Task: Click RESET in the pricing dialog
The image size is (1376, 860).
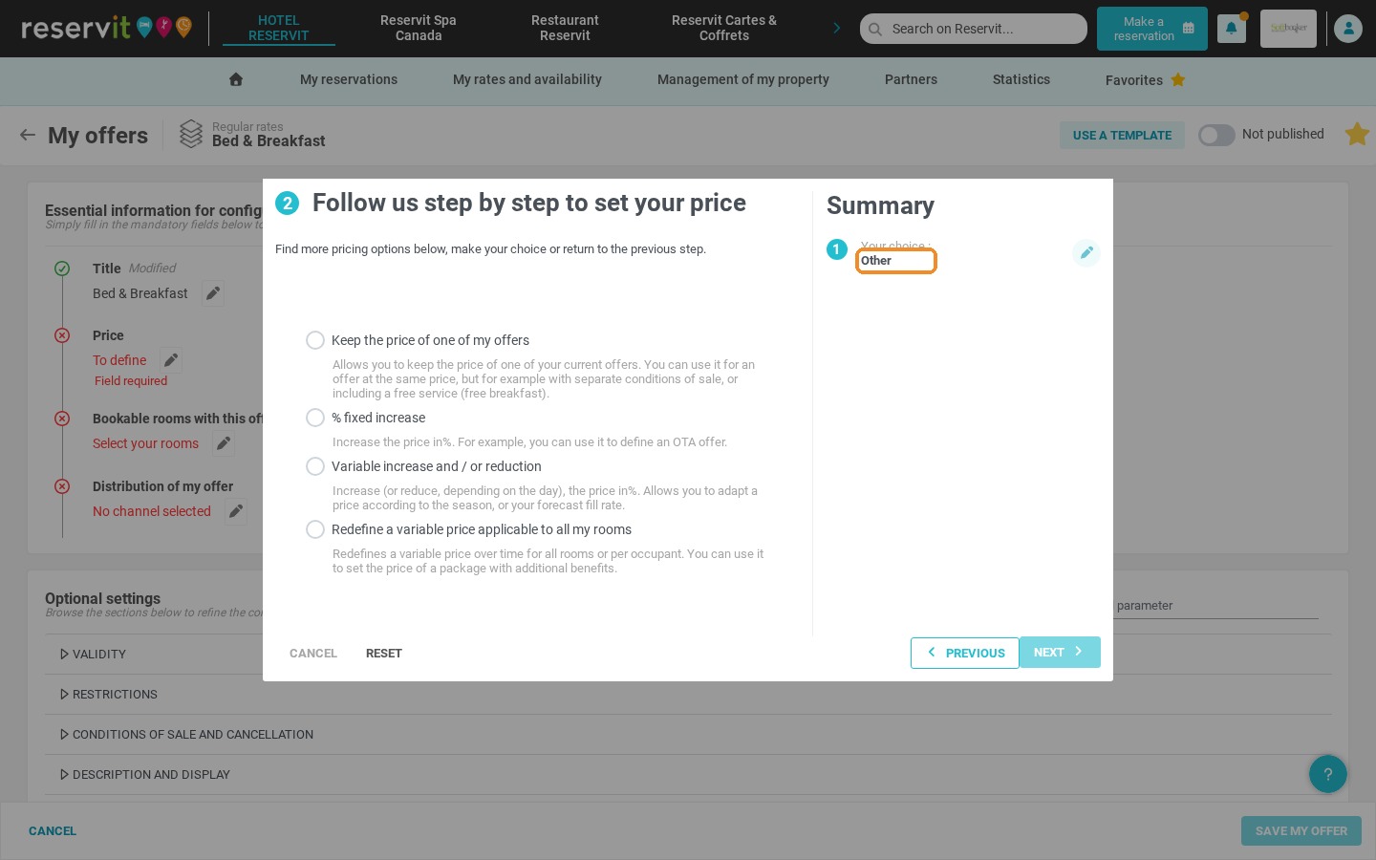Action: [x=384, y=654]
